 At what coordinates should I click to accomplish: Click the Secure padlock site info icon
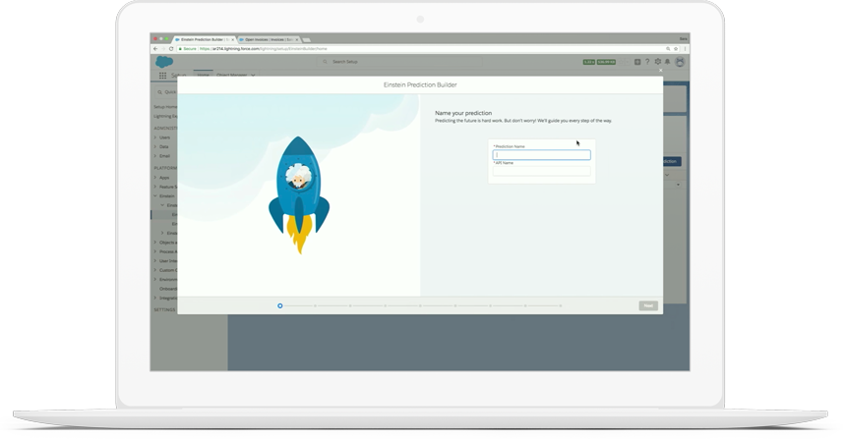pos(181,49)
